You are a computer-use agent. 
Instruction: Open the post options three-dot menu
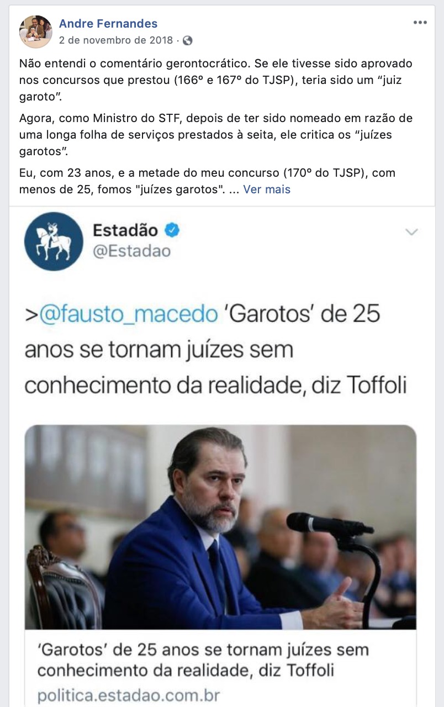[420, 22]
